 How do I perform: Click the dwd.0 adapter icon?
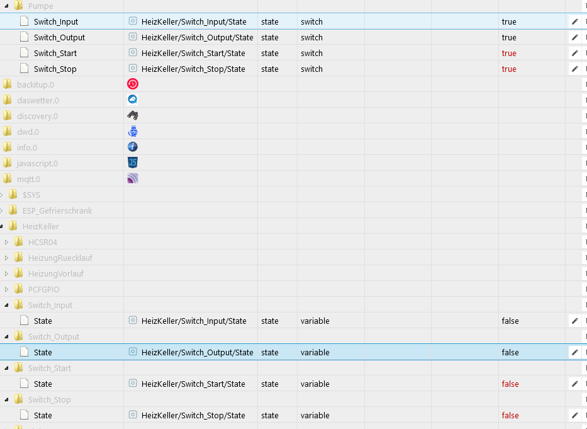pyautogui.click(x=133, y=131)
